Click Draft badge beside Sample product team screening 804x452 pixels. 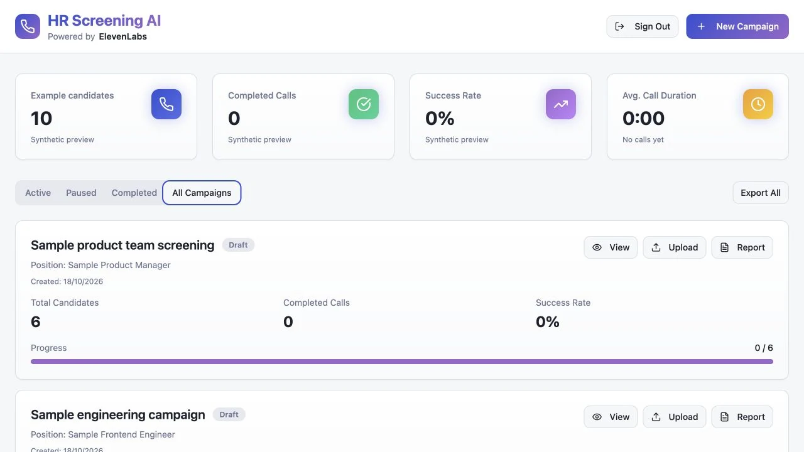point(238,245)
